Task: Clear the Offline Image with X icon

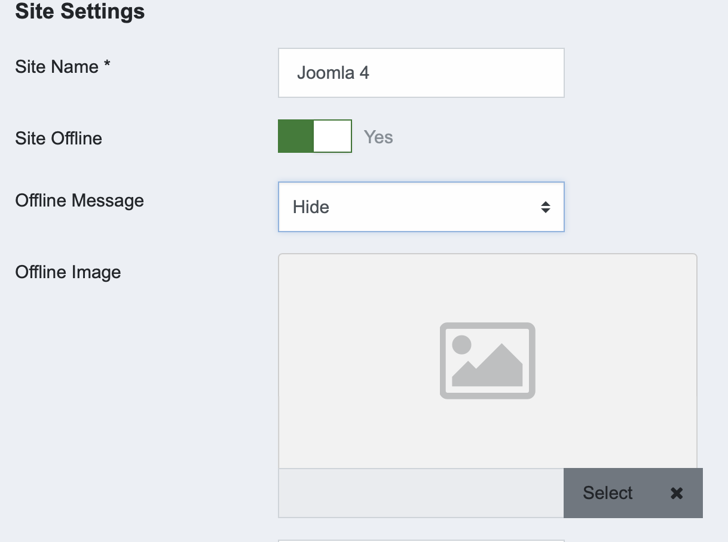Action: pos(677,493)
